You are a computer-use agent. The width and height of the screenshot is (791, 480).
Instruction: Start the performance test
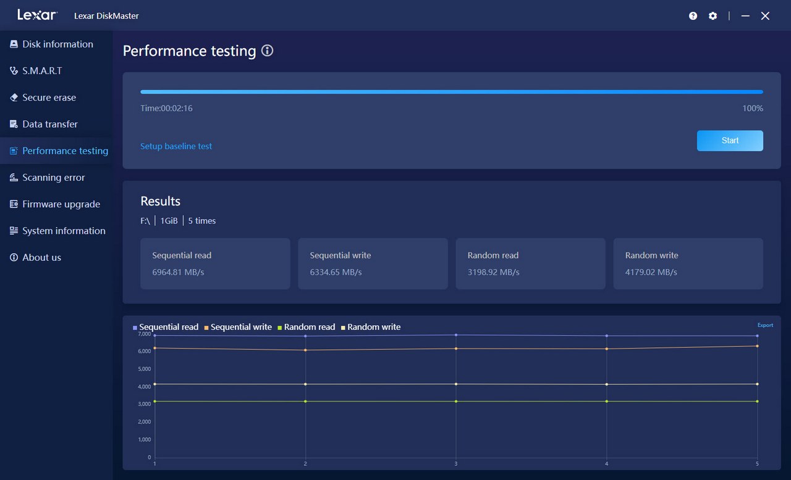[730, 141]
